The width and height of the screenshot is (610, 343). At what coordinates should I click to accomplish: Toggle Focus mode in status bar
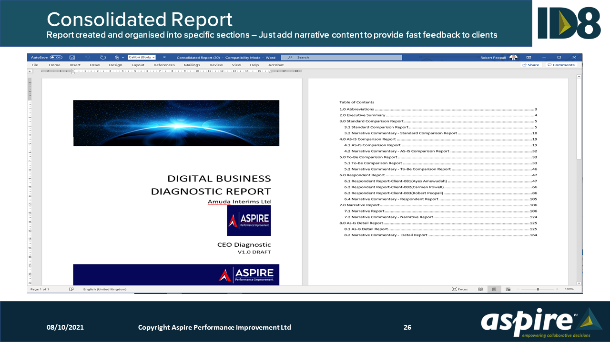coord(460,289)
